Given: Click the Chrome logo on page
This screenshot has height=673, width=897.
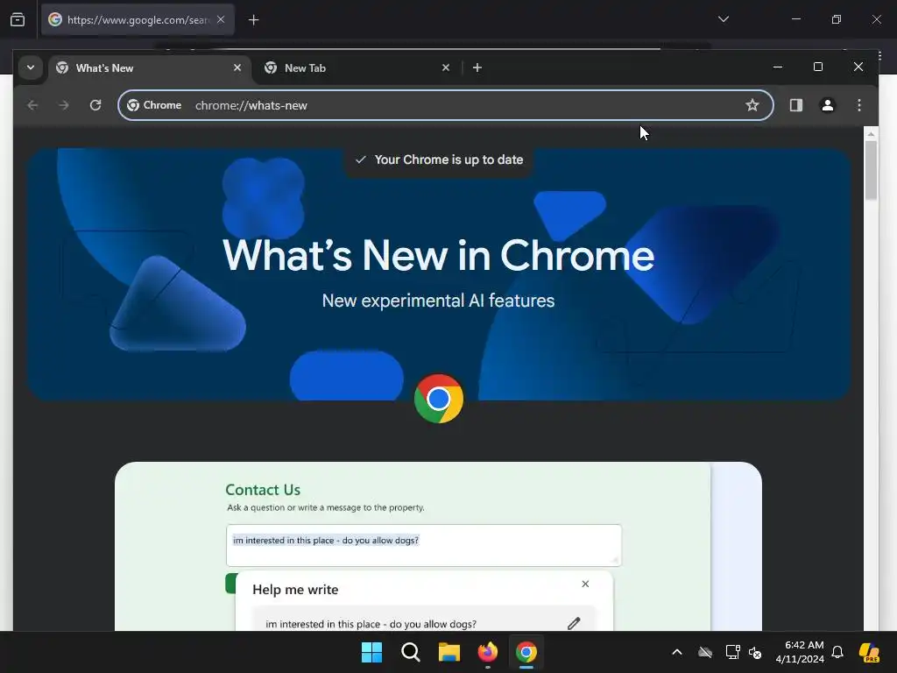Looking at the screenshot, I should (x=439, y=399).
